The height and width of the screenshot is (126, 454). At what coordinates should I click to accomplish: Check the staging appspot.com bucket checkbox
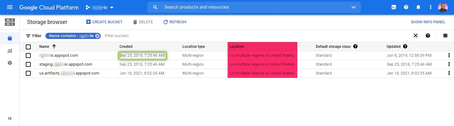[28, 64]
